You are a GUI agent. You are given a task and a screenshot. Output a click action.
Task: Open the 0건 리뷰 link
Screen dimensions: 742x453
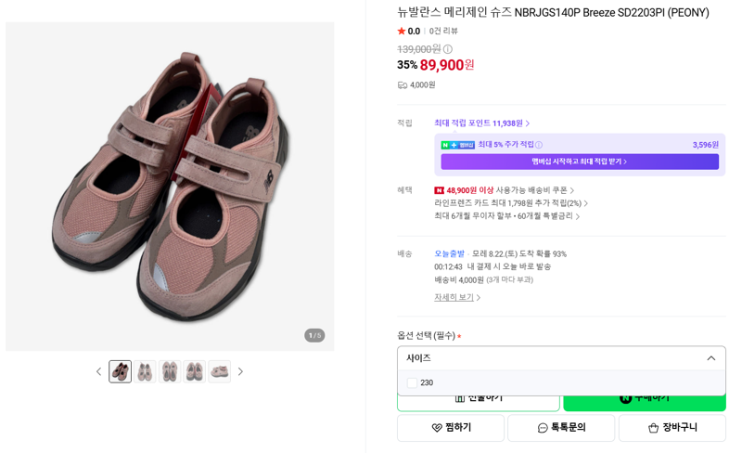point(443,31)
